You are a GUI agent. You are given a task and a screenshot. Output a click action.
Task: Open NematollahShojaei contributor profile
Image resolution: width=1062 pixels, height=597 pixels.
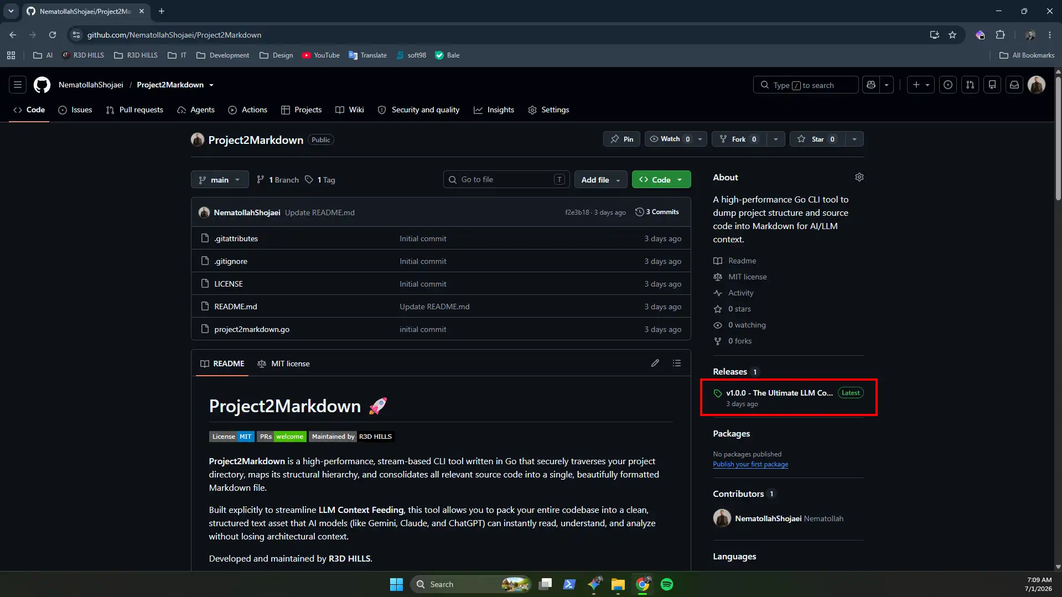pyautogui.click(x=768, y=518)
